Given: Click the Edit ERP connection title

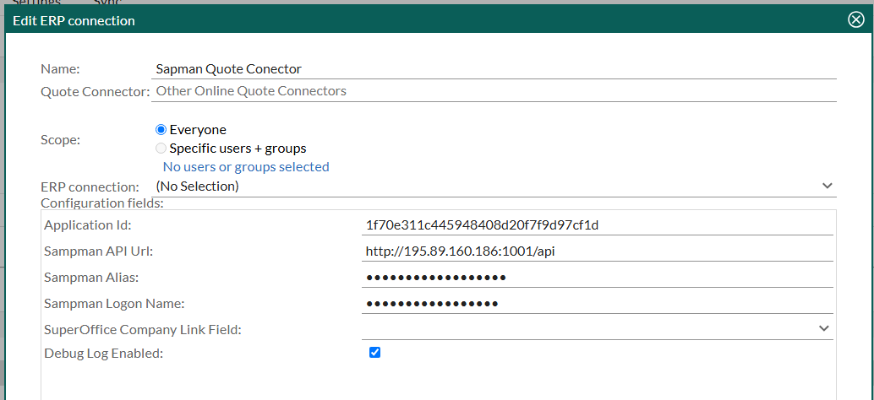Looking at the screenshot, I should pyautogui.click(x=74, y=21).
